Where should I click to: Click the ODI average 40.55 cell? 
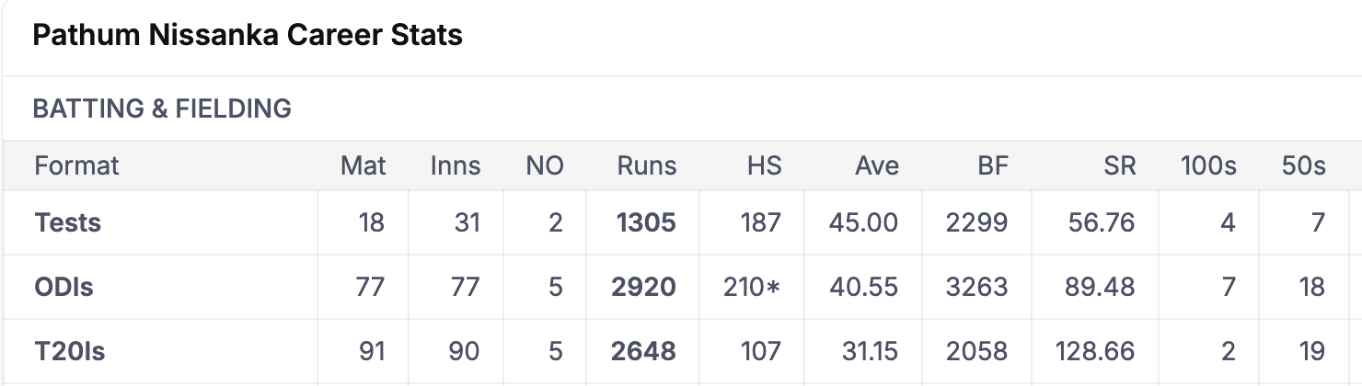pos(863,287)
